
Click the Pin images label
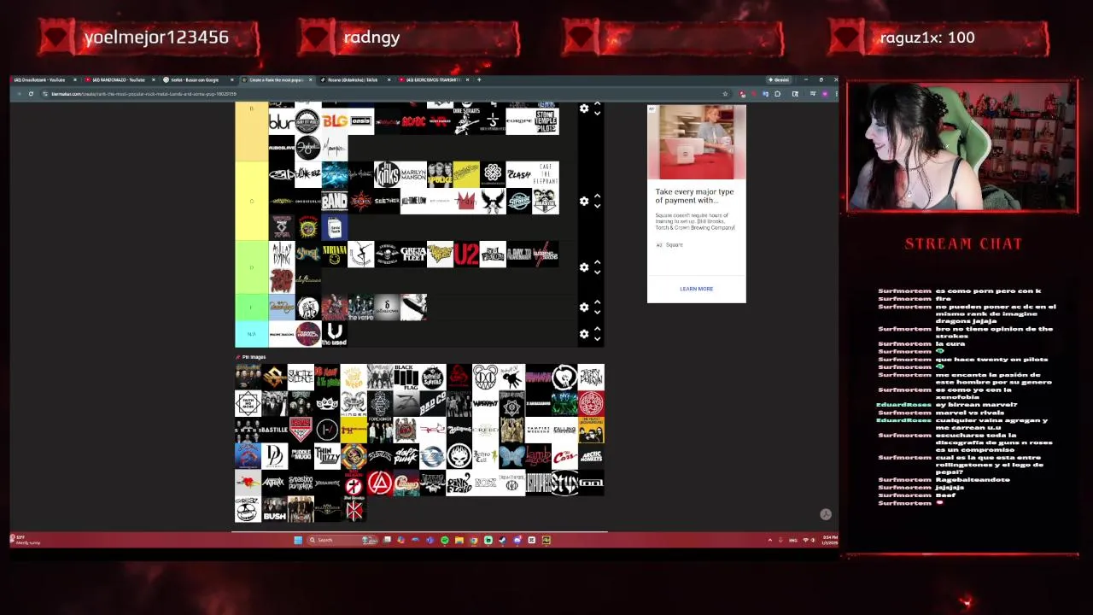(254, 357)
